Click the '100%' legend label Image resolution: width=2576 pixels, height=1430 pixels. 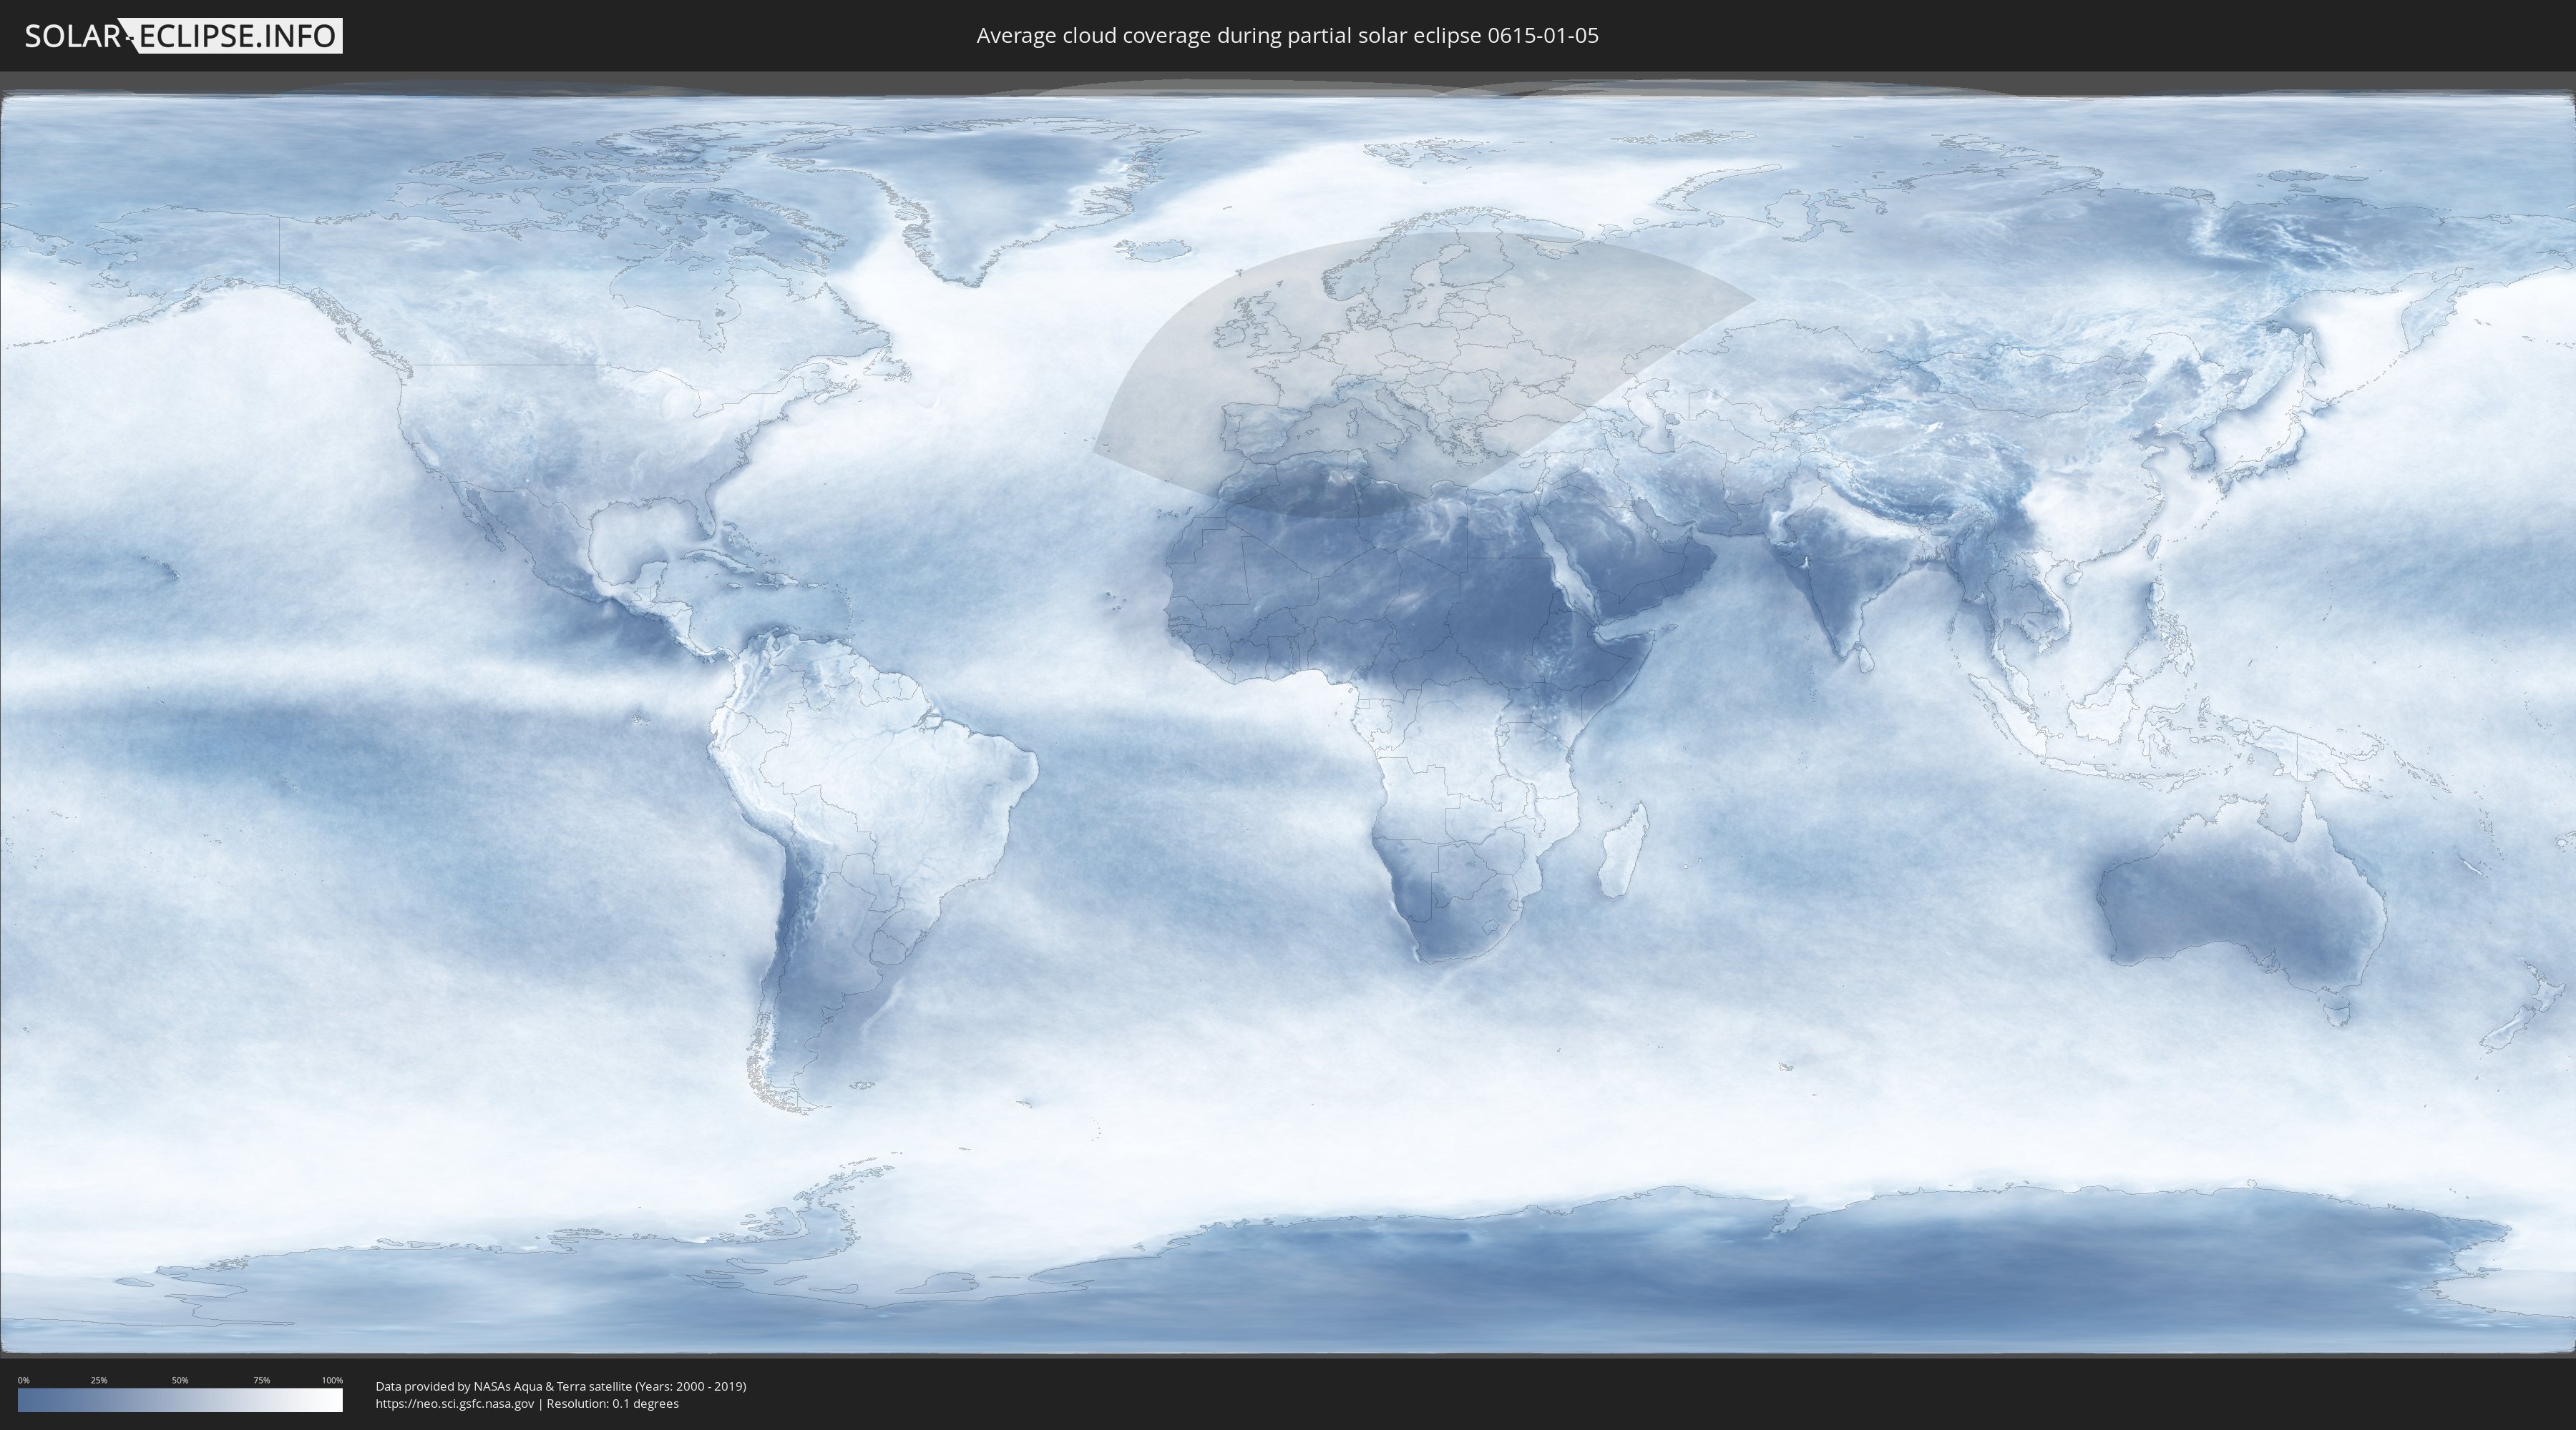pyautogui.click(x=332, y=1380)
